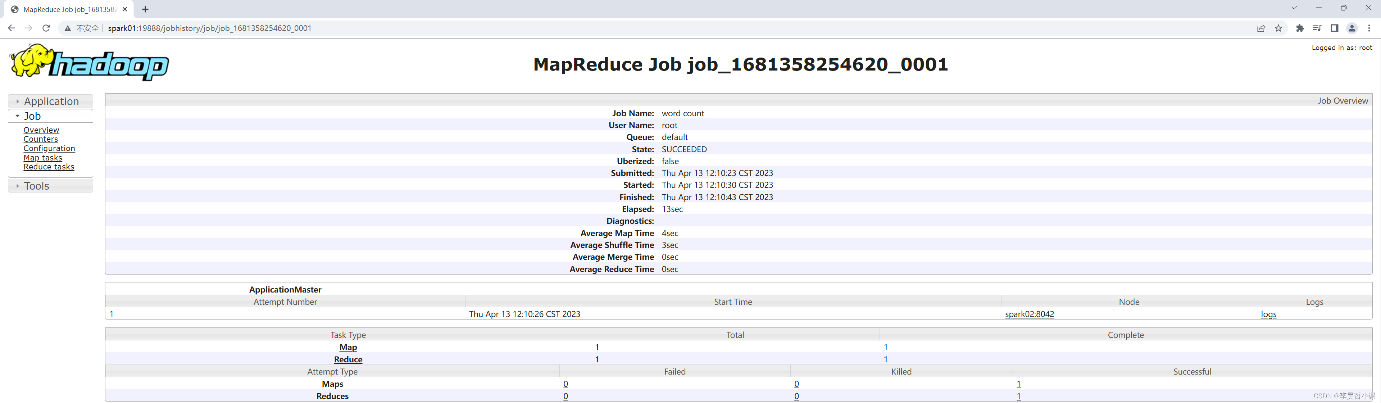Click the Start Time column header
The width and height of the screenshot is (1381, 403).
click(733, 302)
